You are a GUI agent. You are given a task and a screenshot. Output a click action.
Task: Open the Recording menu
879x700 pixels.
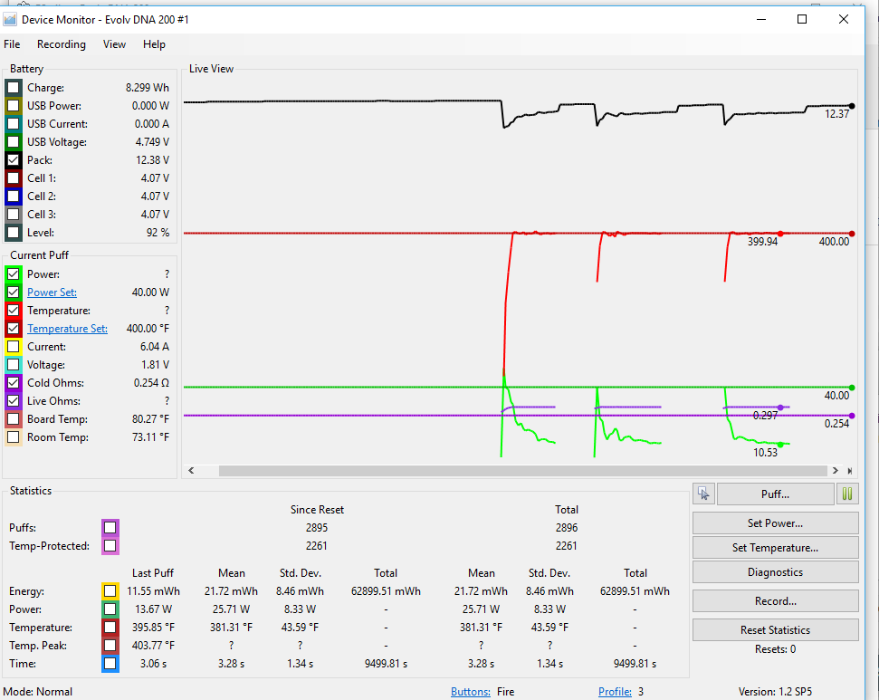[x=62, y=44]
